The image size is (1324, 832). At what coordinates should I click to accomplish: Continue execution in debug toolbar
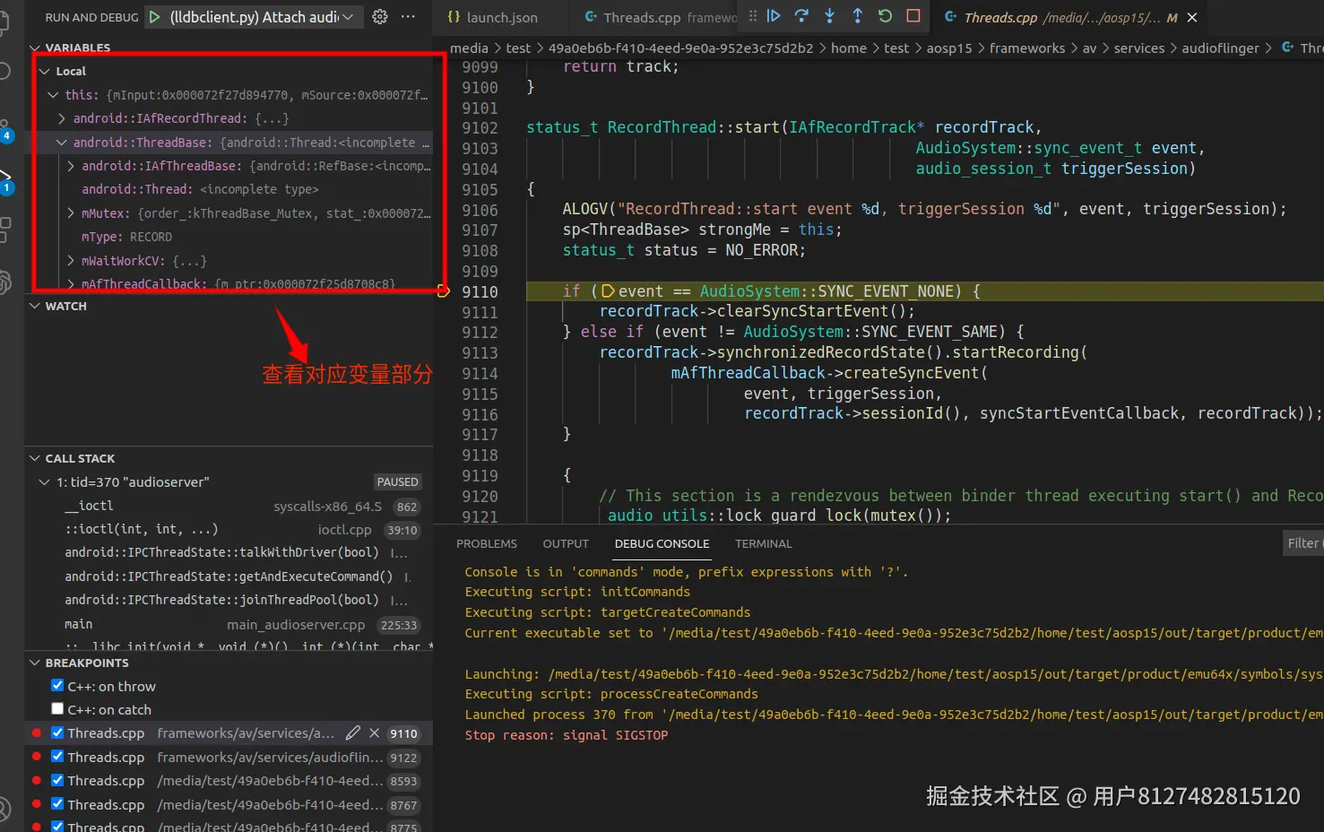pyautogui.click(x=774, y=16)
